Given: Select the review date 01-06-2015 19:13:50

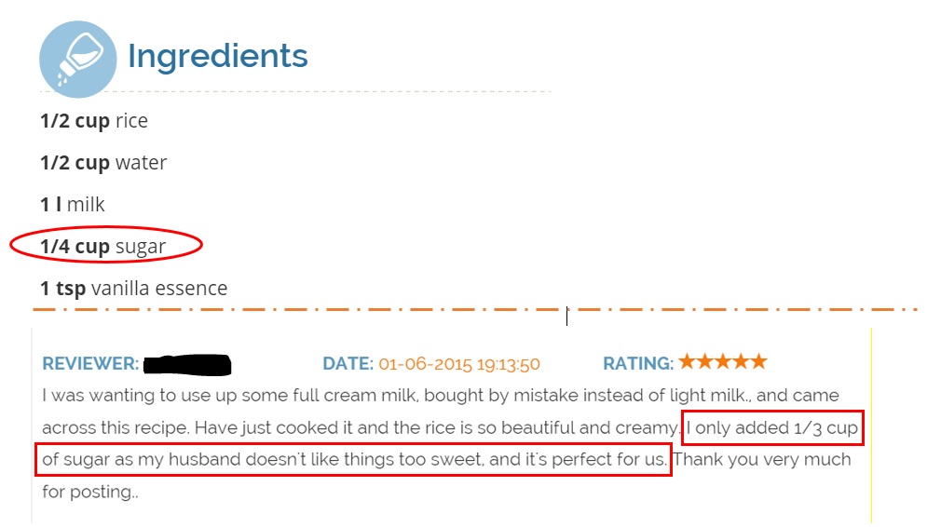Looking at the screenshot, I should [459, 363].
